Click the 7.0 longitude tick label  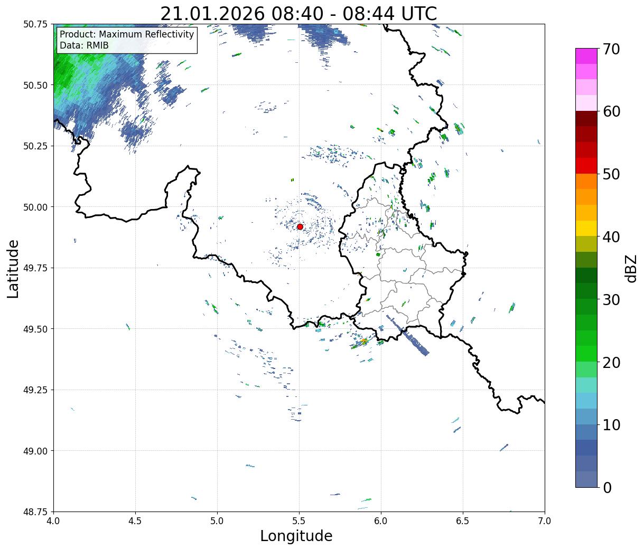point(545,521)
